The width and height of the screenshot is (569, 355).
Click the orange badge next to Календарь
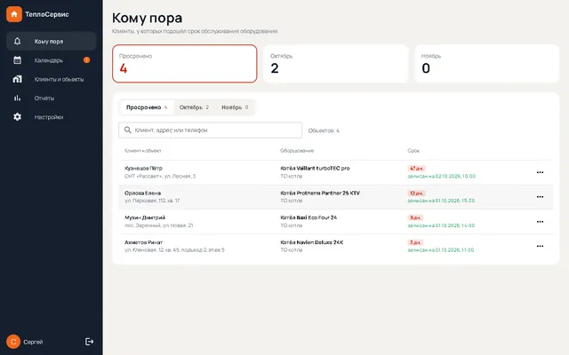tap(86, 60)
